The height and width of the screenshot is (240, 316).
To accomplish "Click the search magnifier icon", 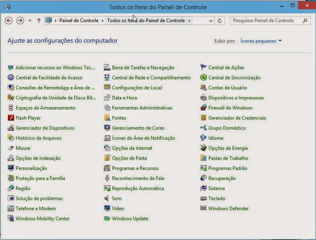I will coord(305,21).
